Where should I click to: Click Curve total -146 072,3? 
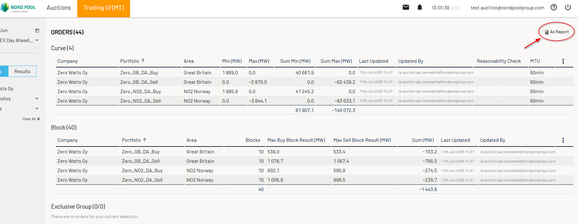coord(343,110)
